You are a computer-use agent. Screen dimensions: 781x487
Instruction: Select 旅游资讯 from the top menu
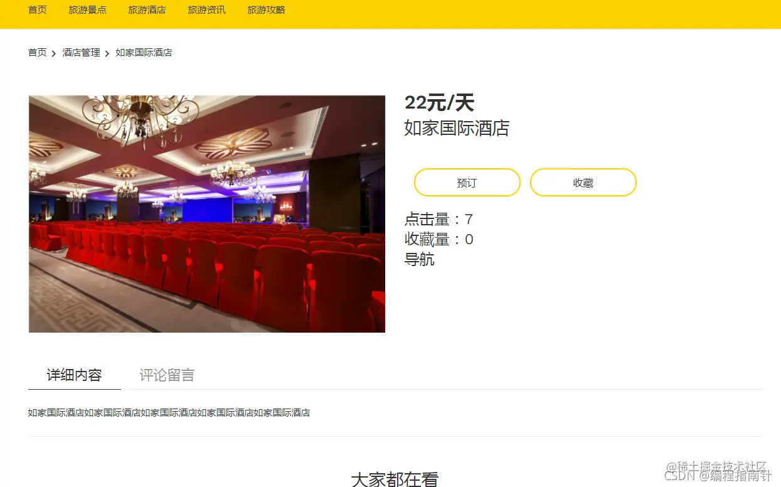pos(207,10)
